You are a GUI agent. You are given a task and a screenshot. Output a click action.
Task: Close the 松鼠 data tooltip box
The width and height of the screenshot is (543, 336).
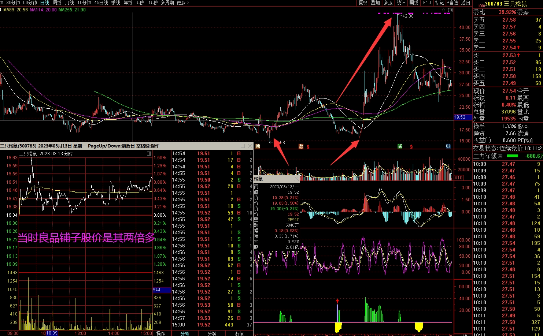coord(297,179)
